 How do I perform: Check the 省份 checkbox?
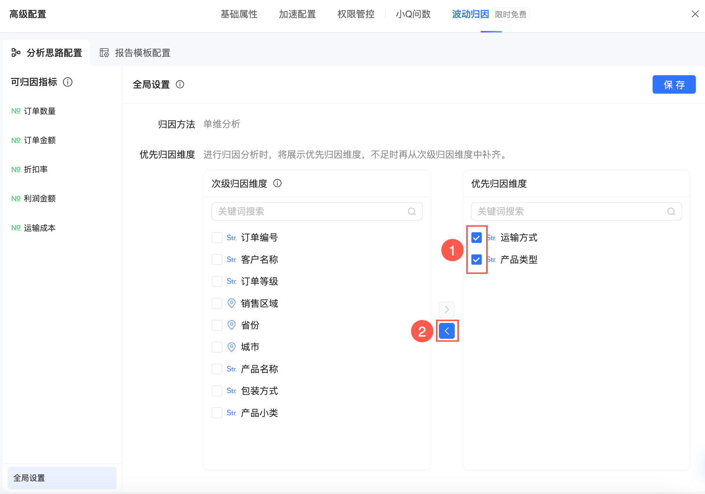pos(217,325)
